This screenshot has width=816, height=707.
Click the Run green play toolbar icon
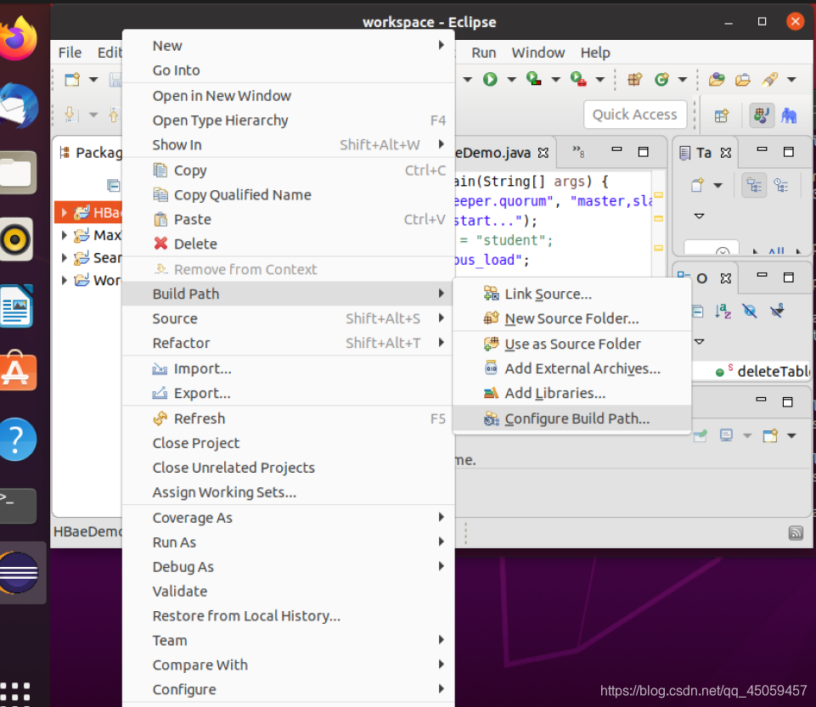(x=490, y=79)
